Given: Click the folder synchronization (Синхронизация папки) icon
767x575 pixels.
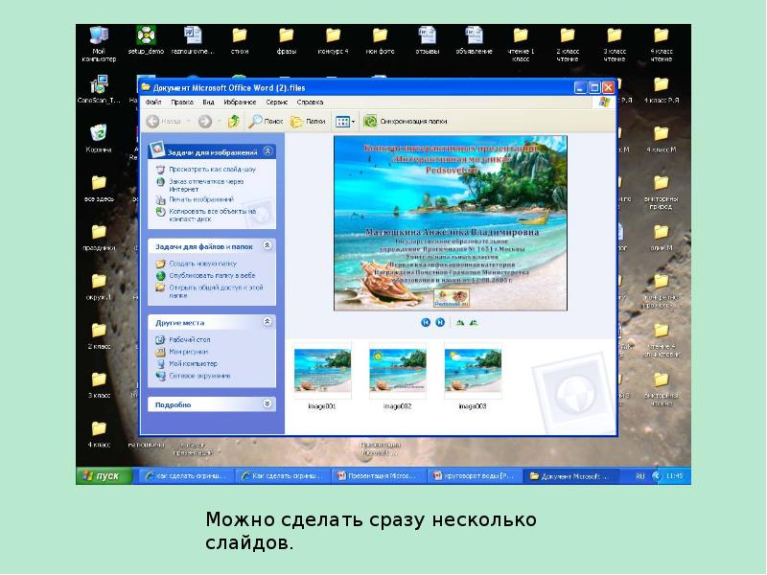Looking at the screenshot, I should click(370, 122).
